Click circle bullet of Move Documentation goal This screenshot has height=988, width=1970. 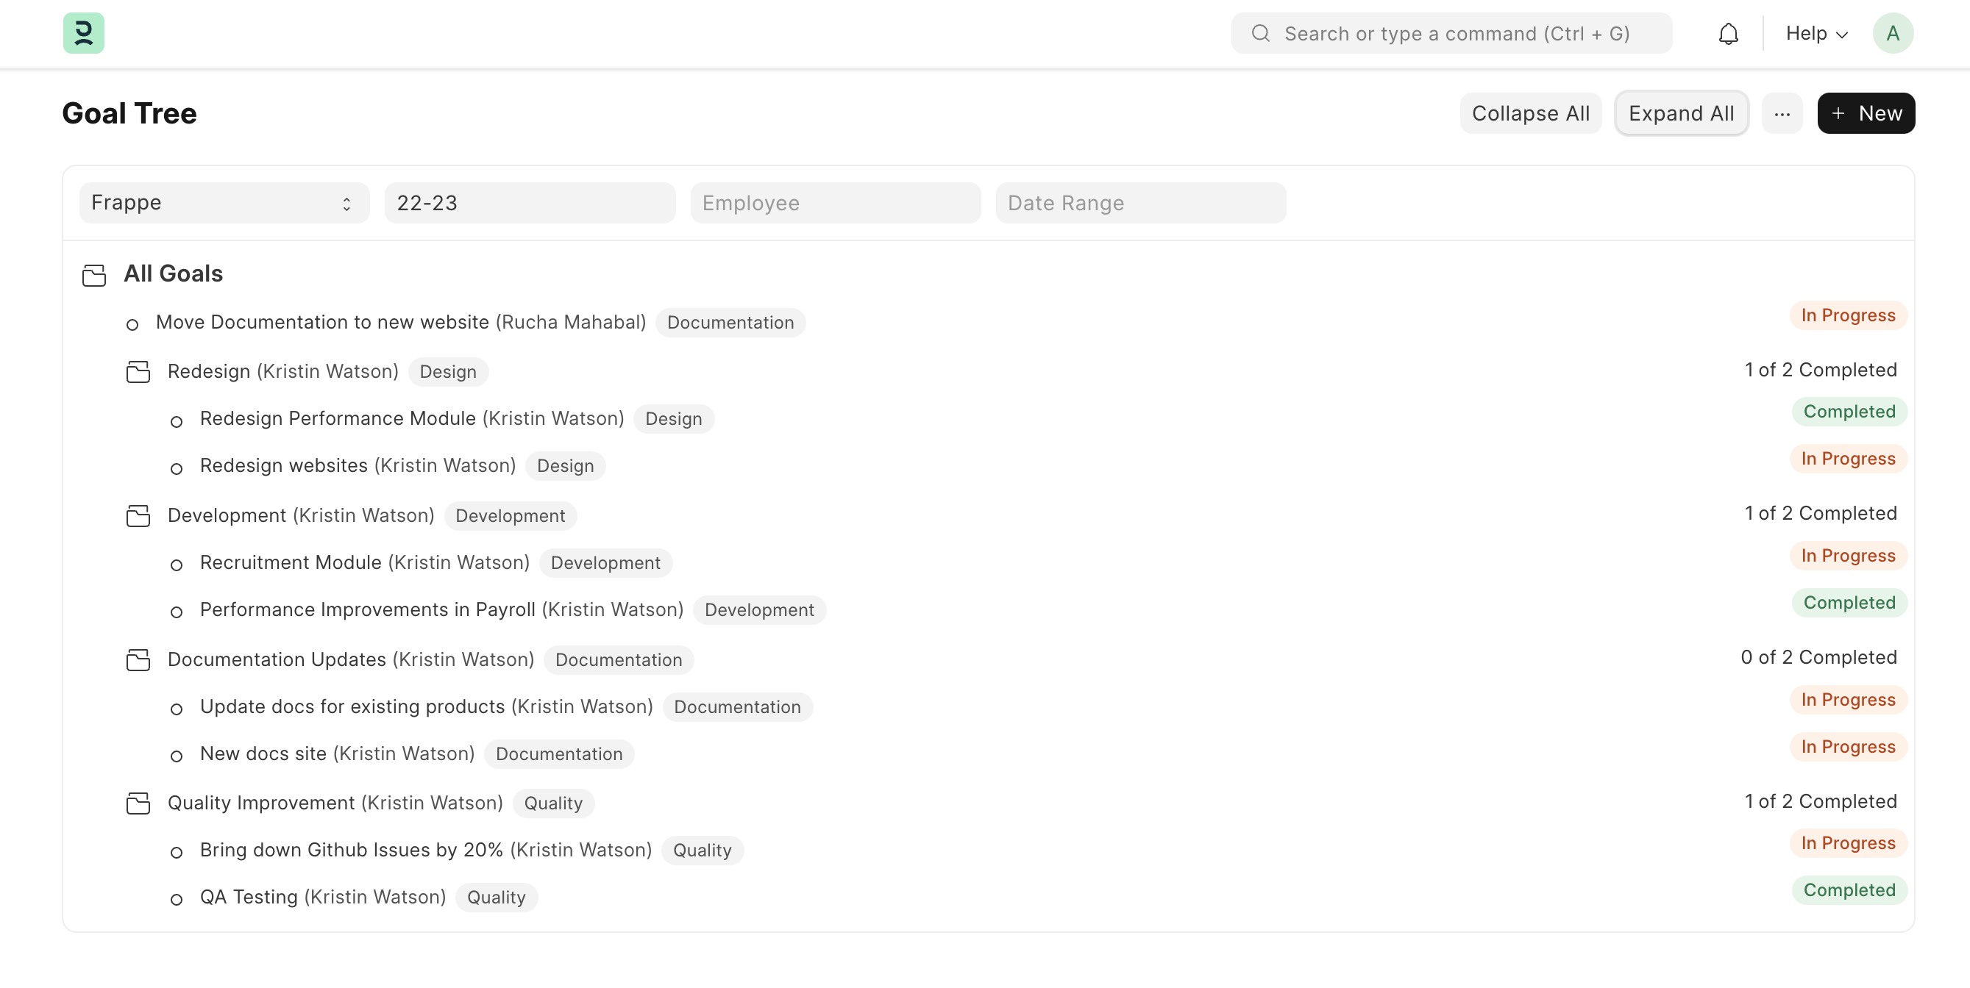[132, 325]
